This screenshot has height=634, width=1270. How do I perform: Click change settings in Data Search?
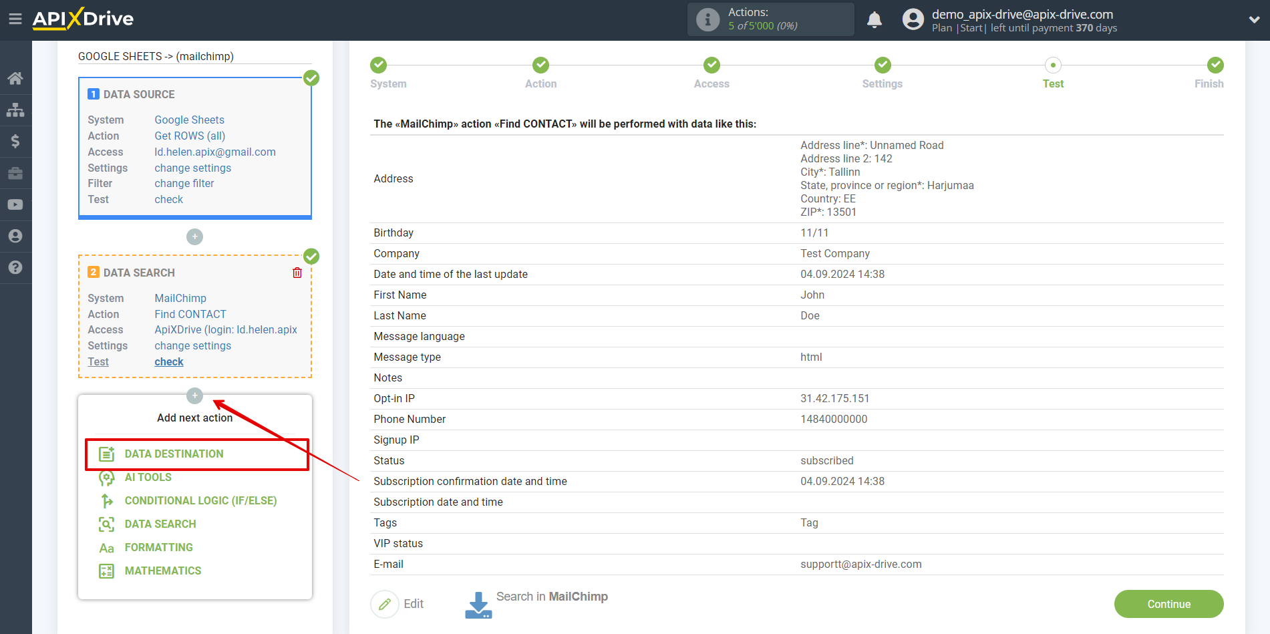[x=193, y=345]
